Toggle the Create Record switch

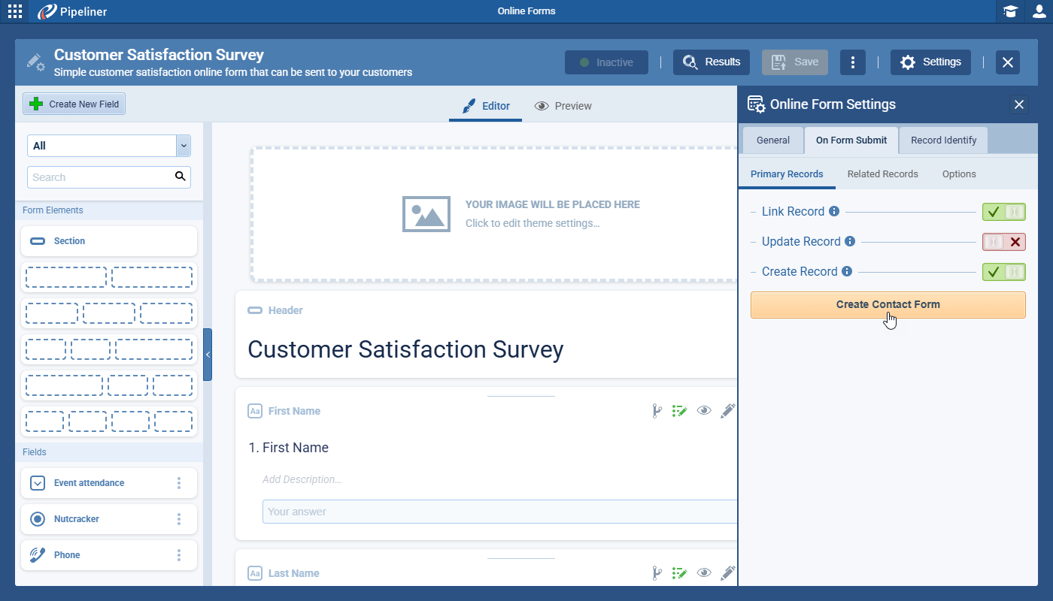pyautogui.click(x=1003, y=272)
